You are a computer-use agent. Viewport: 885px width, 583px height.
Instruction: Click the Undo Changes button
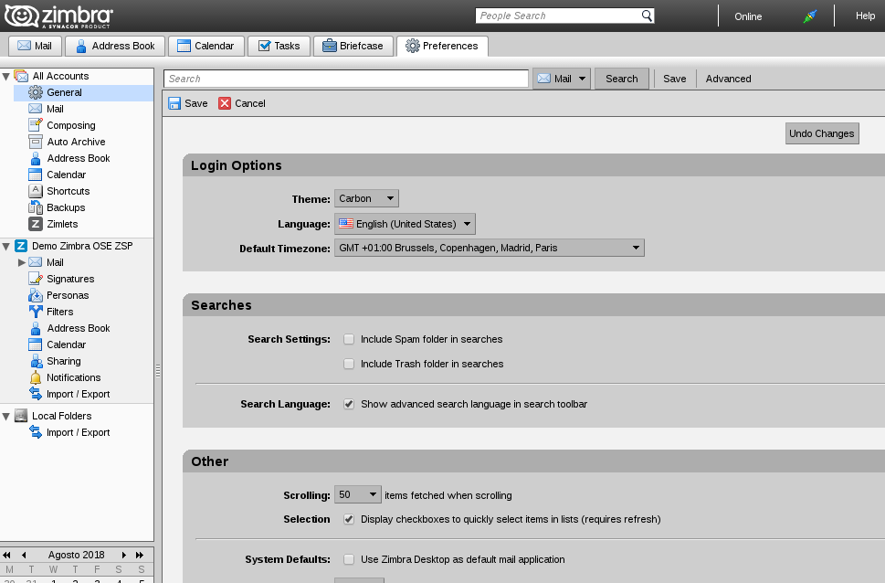pos(821,133)
